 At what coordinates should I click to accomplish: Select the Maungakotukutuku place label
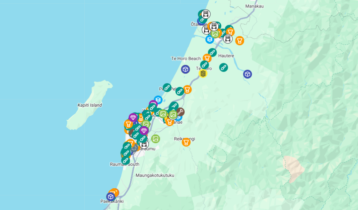155,175
